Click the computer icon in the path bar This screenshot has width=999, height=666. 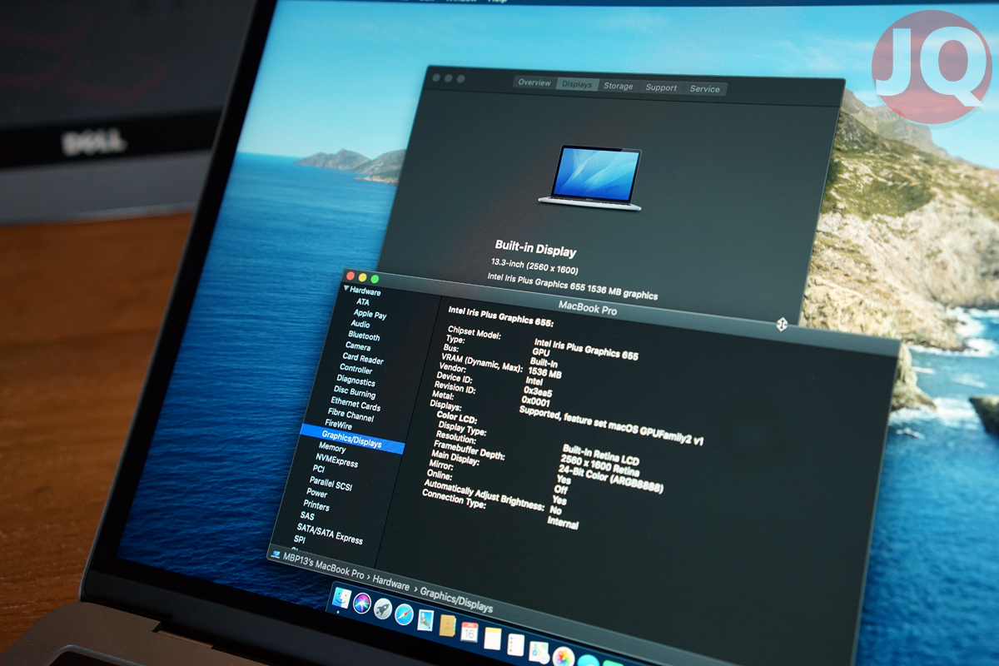(x=276, y=554)
